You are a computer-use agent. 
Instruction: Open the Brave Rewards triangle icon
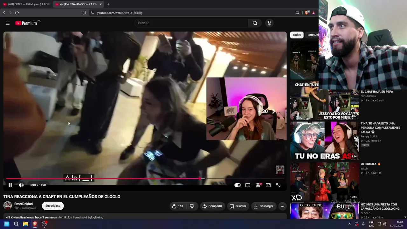click(314, 13)
